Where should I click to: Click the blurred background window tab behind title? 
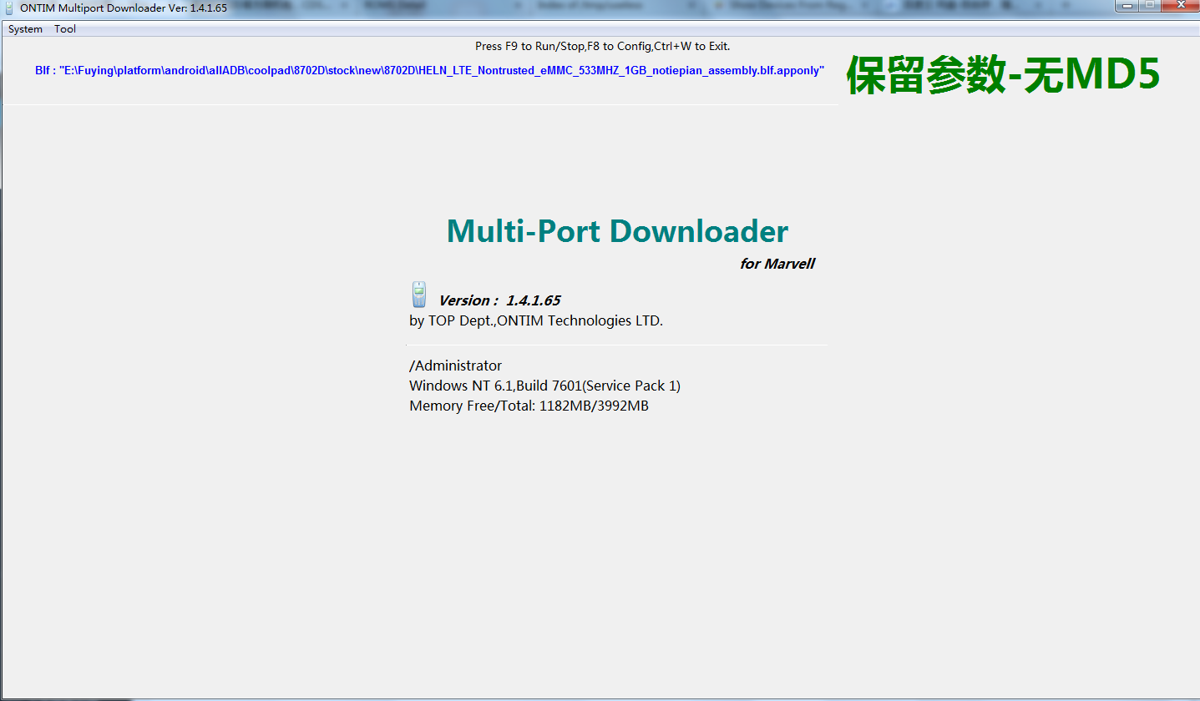click(585, 6)
